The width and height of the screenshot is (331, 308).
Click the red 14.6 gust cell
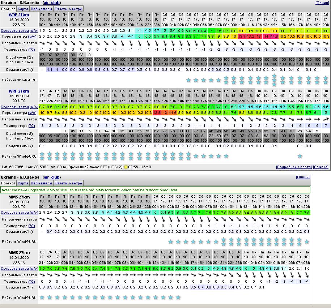[274, 37]
